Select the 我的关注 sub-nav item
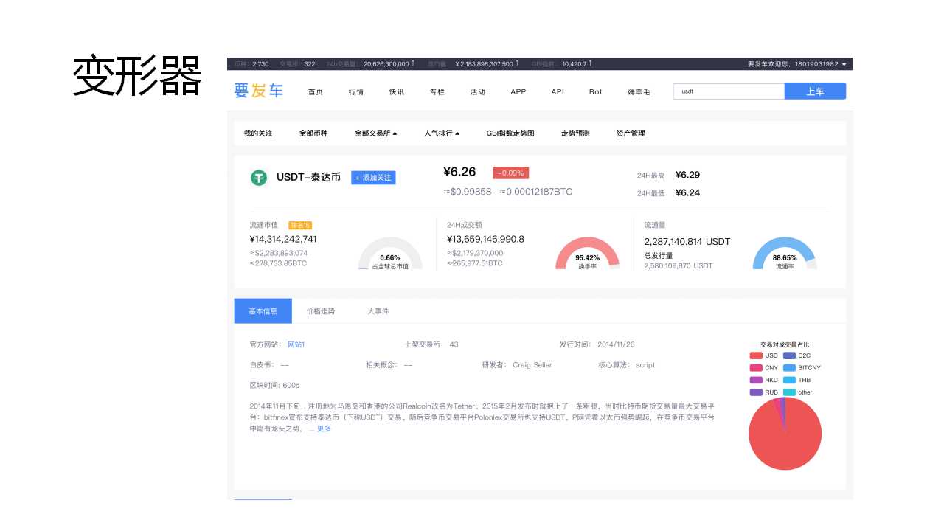944x531 pixels. (258, 133)
